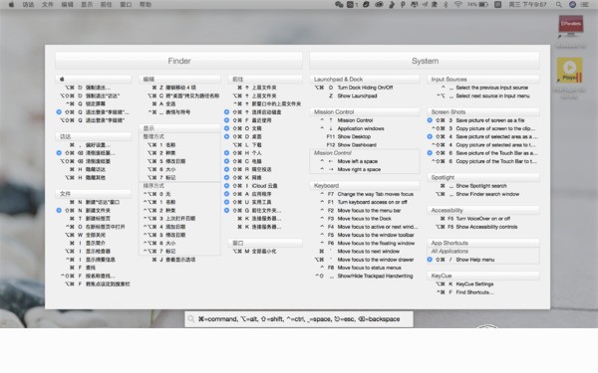Click the battery status in the menu bar
Screen dimensions: 598x373
[x=477, y=5]
